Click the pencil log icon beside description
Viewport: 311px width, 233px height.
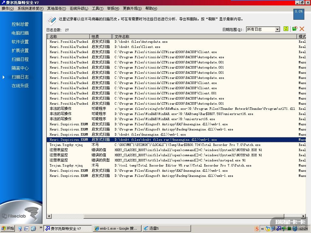pos(51,21)
